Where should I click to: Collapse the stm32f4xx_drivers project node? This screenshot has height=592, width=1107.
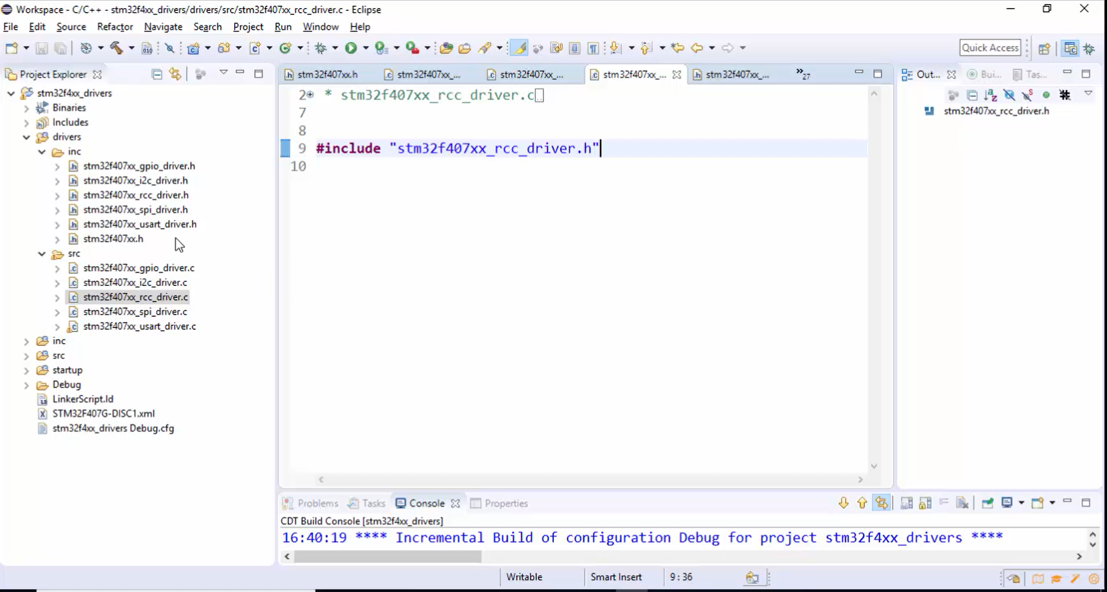11,93
